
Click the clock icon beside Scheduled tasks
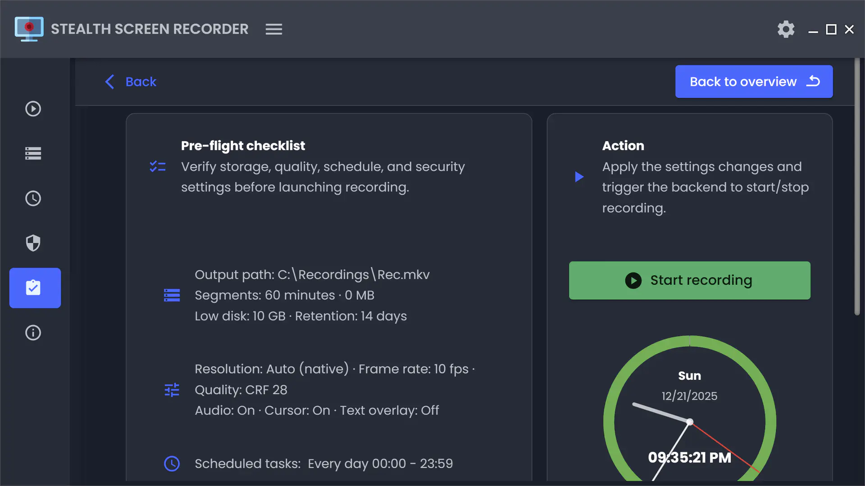[172, 463]
